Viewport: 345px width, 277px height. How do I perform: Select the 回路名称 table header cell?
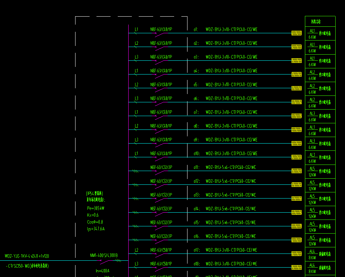[x=320, y=21]
